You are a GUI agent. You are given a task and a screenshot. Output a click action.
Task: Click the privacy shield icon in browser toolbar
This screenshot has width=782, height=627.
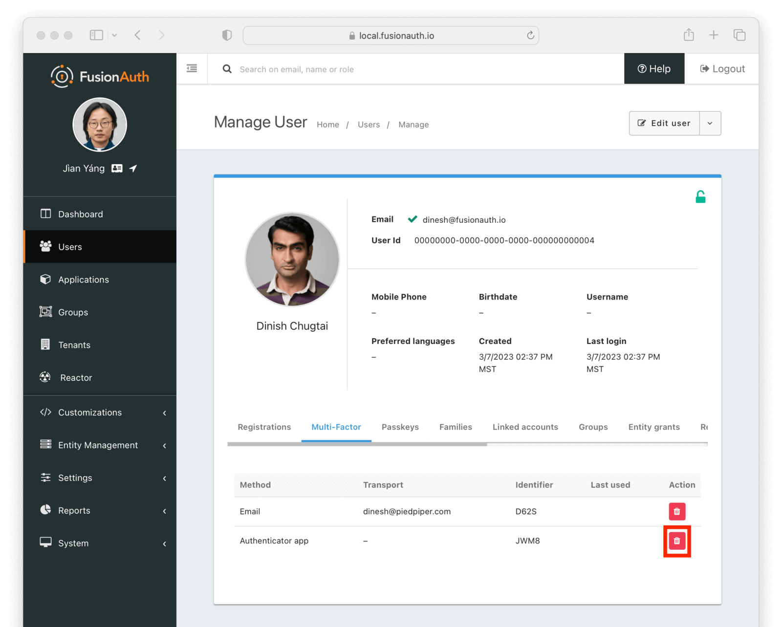227,35
